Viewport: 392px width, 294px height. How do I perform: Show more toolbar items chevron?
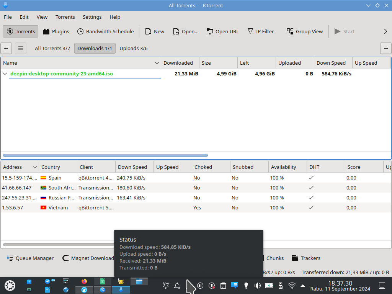385,31
